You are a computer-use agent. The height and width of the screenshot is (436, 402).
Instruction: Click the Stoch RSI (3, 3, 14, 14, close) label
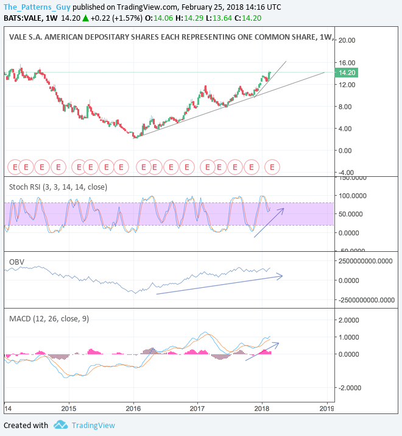[x=58, y=187]
